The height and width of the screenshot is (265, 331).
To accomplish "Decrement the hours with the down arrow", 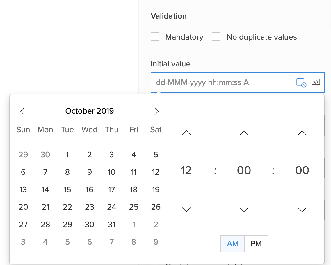I will [186, 209].
